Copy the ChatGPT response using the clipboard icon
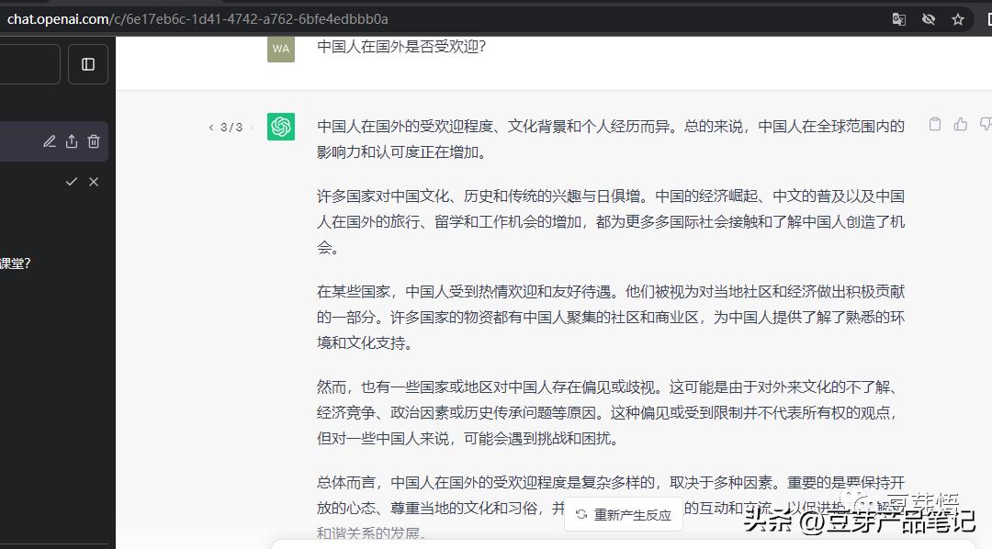The image size is (992, 549). (934, 124)
